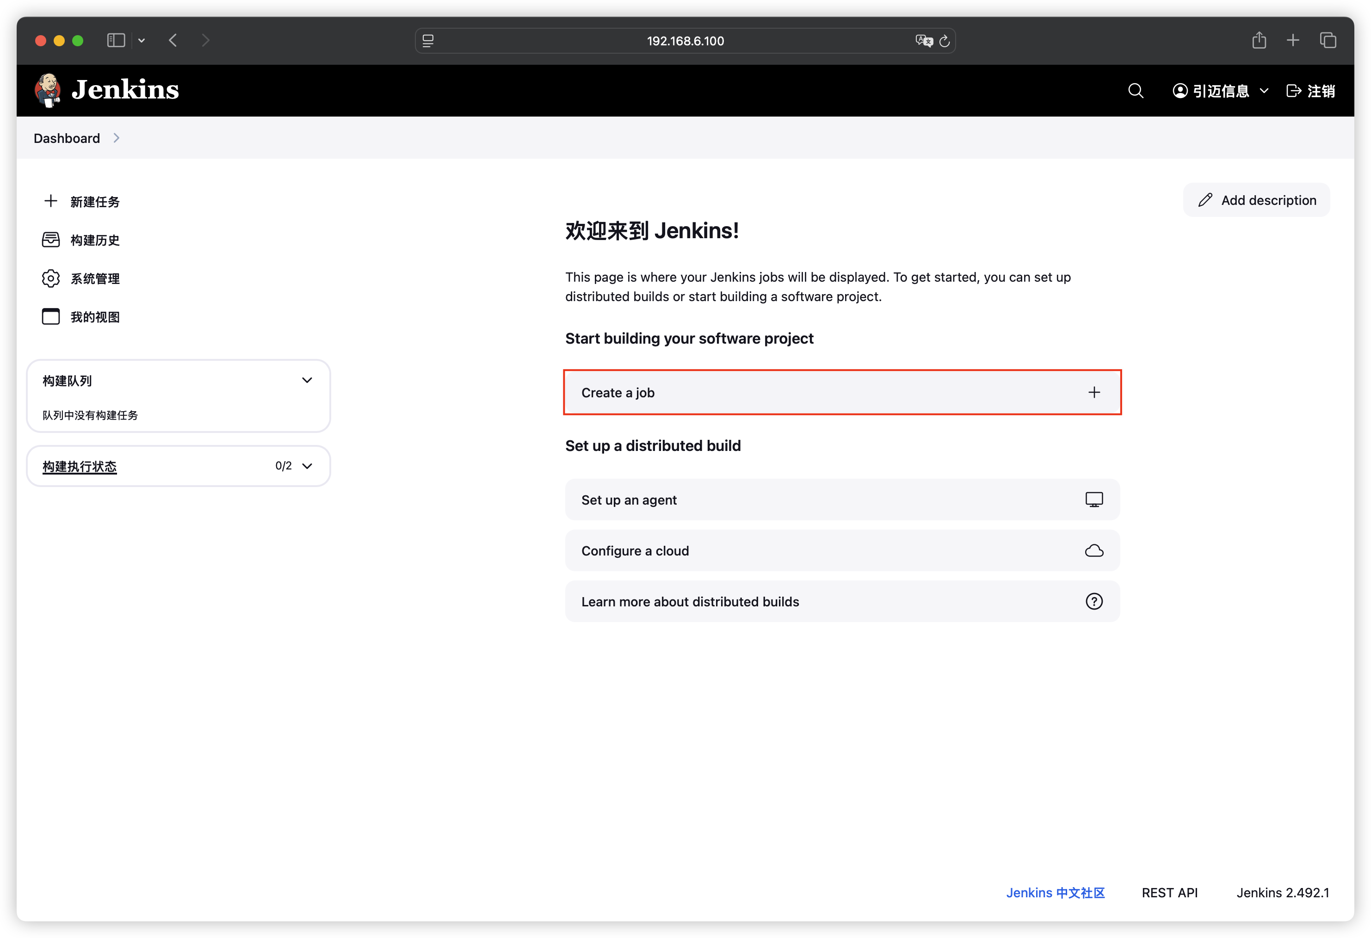Open a new tab with the plus icon
1371x938 pixels.
click(1293, 40)
